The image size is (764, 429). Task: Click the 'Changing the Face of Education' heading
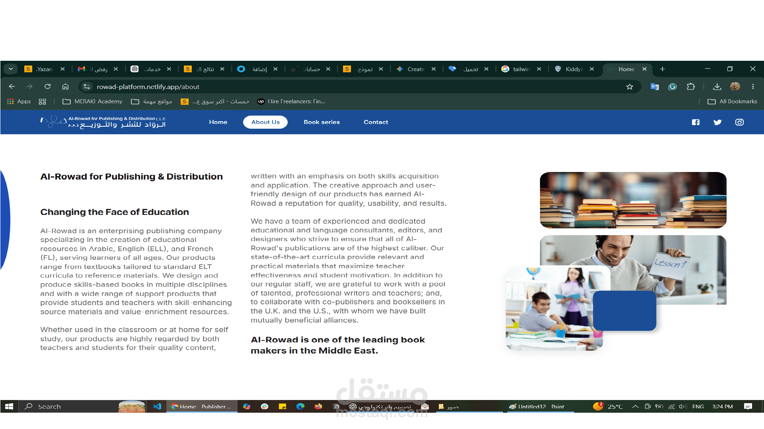click(x=115, y=212)
